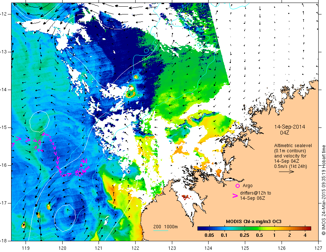This screenshot has width=326, height=252.
Task: Click the longitude axis label 126
Action: click(x=282, y=248)
